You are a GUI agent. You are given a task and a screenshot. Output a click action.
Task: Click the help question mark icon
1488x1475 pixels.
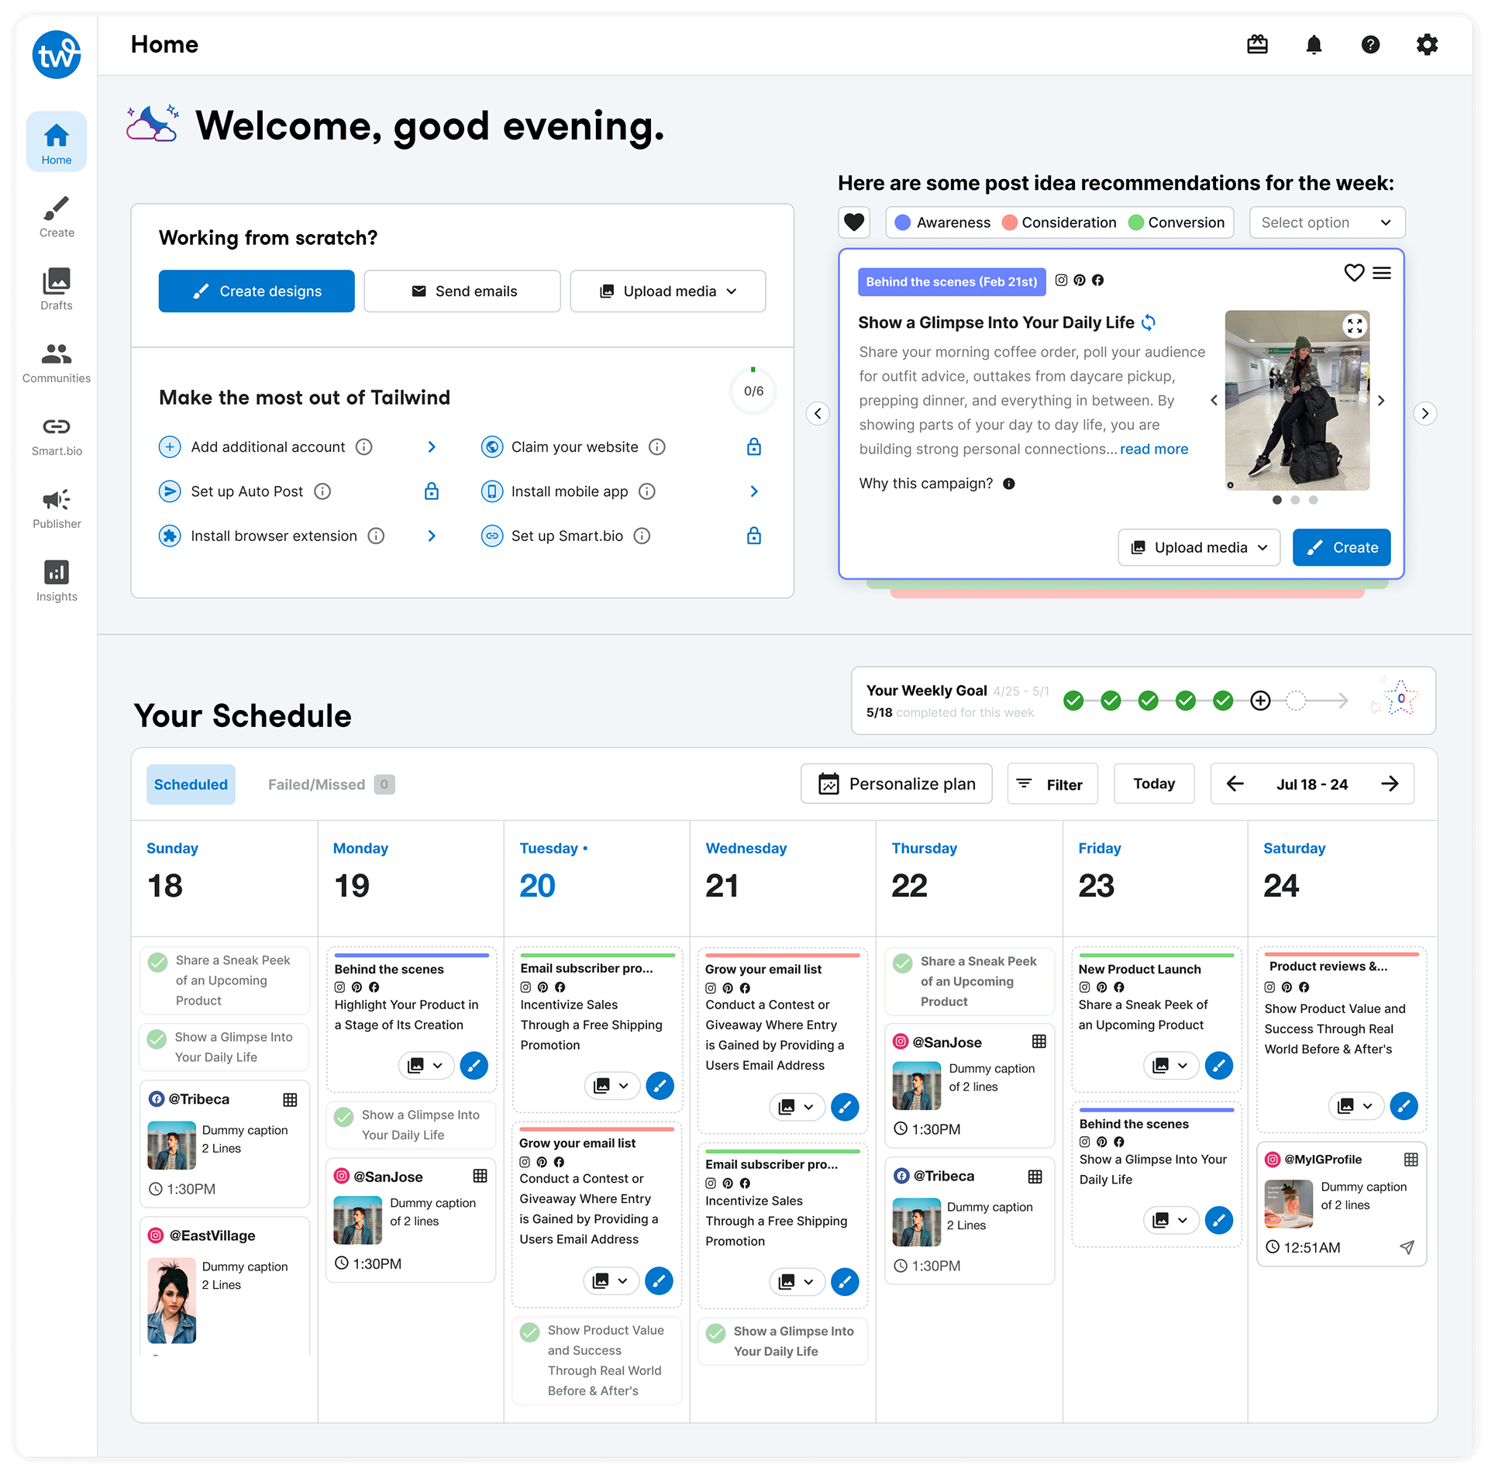pyautogui.click(x=1370, y=45)
